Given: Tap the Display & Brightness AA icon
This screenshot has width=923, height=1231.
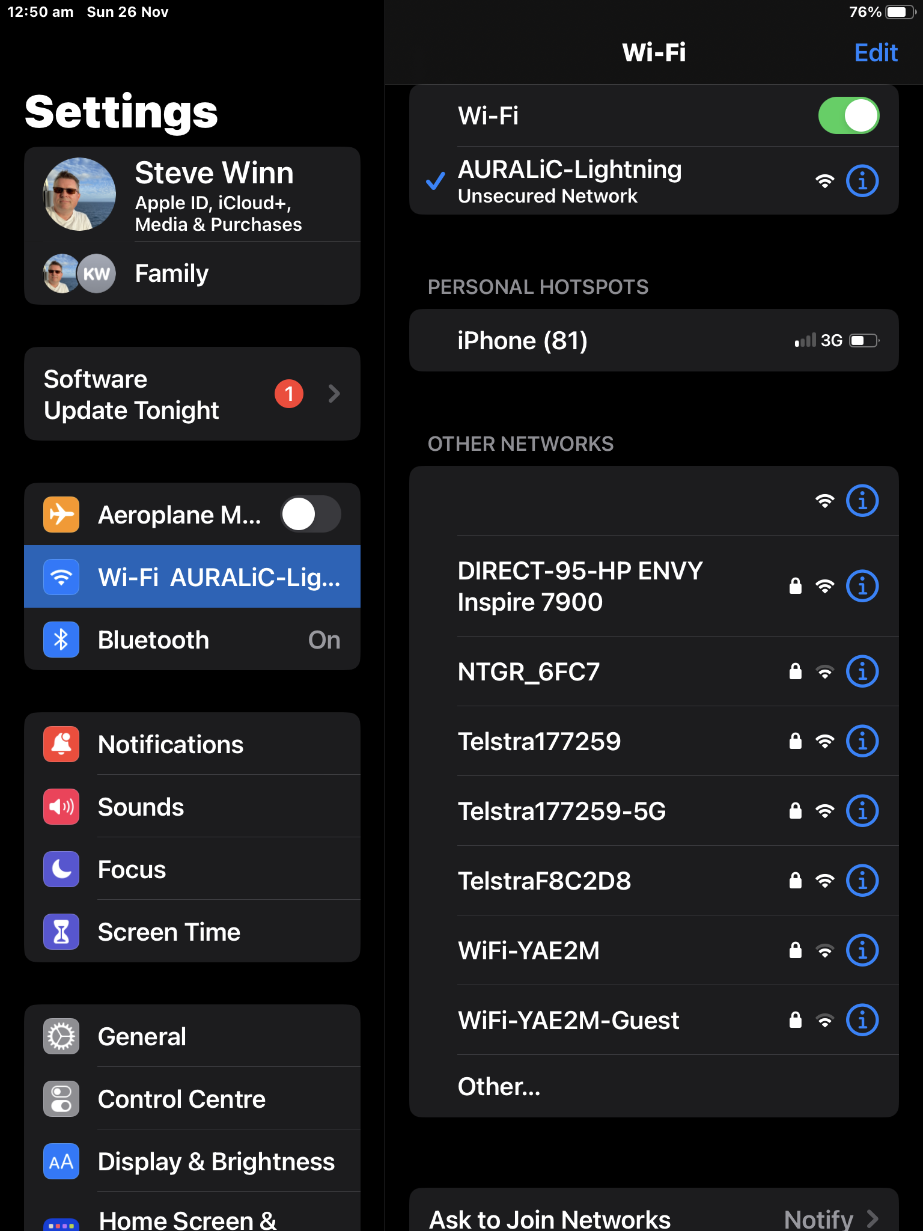Looking at the screenshot, I should coord(61,1161).
